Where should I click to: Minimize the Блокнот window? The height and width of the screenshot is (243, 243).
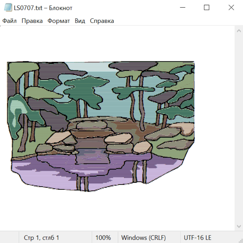182,8
